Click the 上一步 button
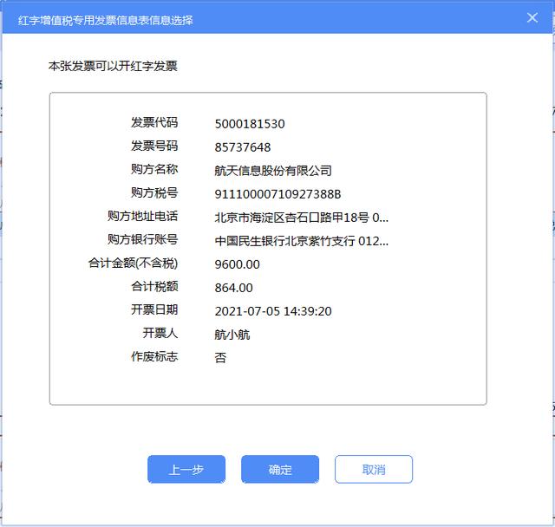 point(186,469)
